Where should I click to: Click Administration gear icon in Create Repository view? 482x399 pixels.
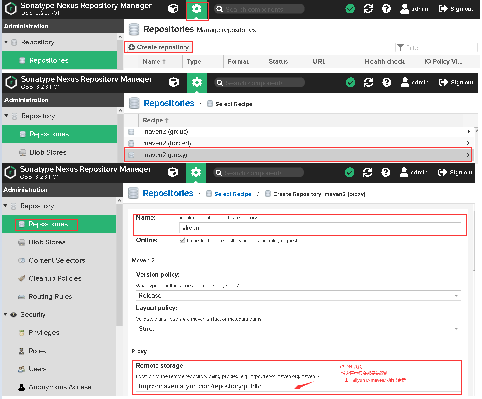click(196, 173)
